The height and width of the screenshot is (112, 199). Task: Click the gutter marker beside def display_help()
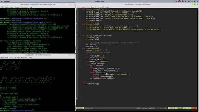[77, 24]
